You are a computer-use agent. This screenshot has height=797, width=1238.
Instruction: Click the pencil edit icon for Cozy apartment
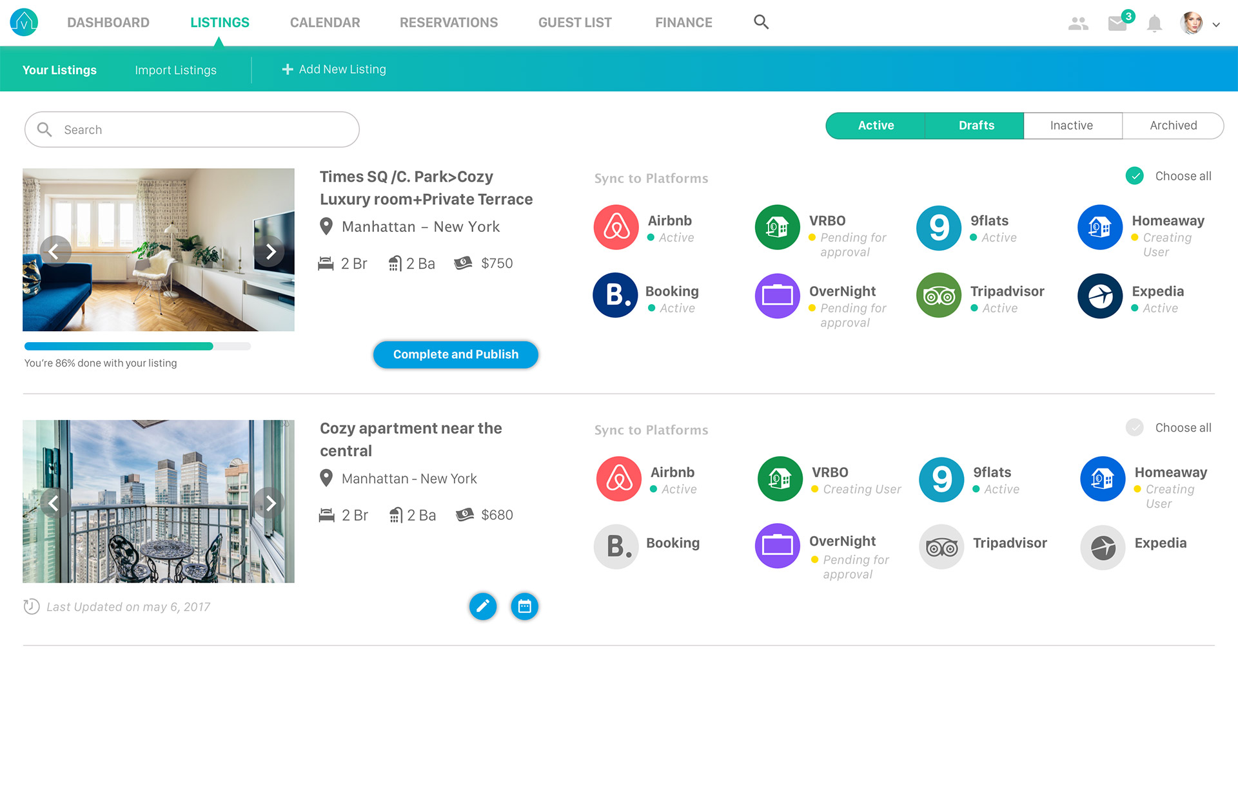pos(482,606)
